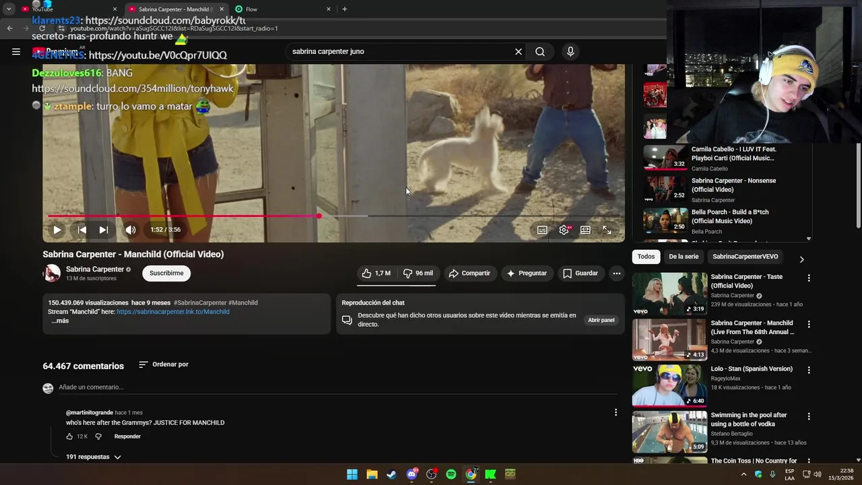Open options for 'Taste (Official Video)' recommendation
This screenshot has height=485, width=862.
[x=809, y=278]
